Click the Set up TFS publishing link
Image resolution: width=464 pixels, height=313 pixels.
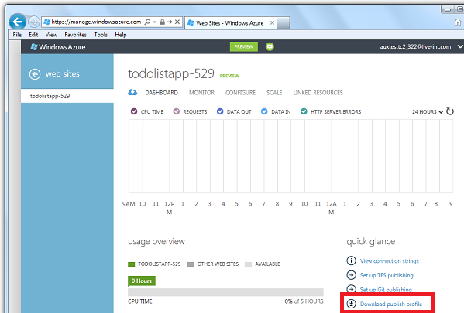[x=387, y=275]
